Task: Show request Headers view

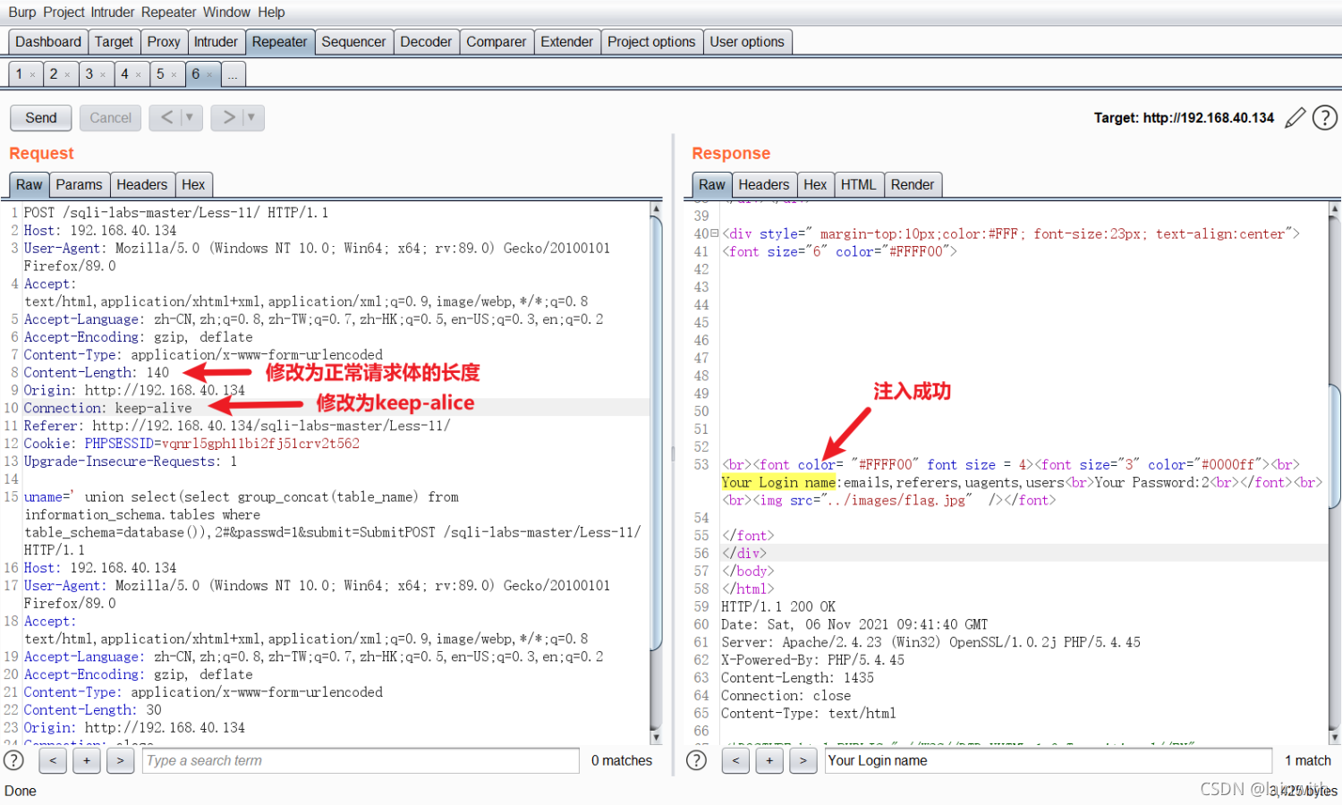Action: pos(141,184)
